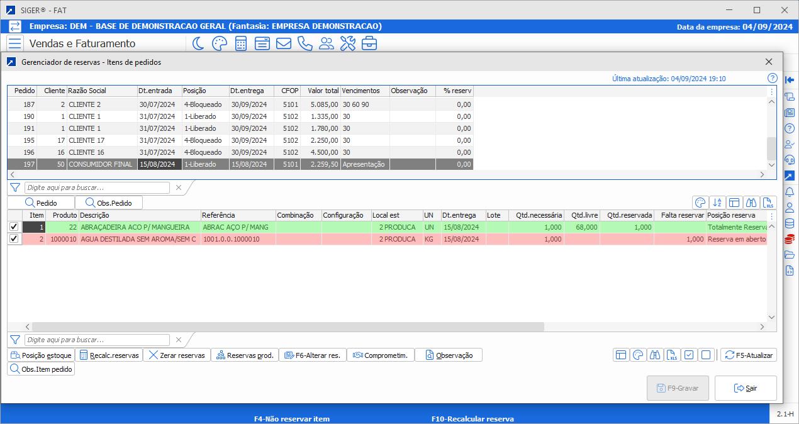Click the Sair exit button
799x424 pixels.
(746, 388)
